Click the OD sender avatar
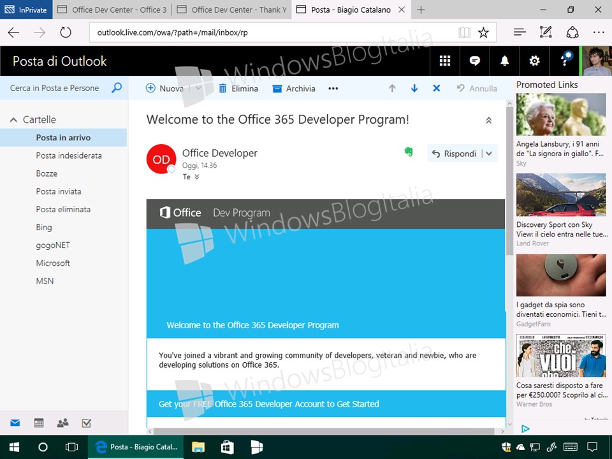This screenshot has width=612, height=459. (161, 159)
